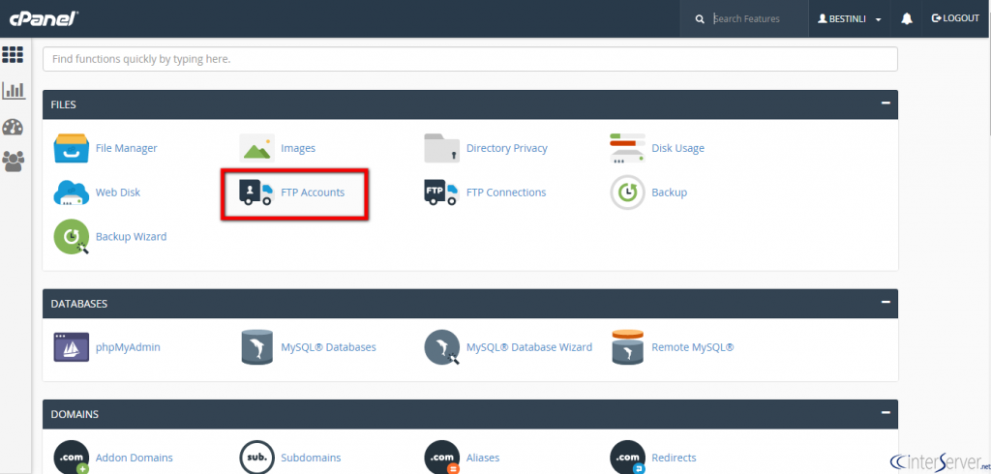Viewport: 991px width, 474px height.
Task: Collapse the Domains section
Action: tap(886, 413)
